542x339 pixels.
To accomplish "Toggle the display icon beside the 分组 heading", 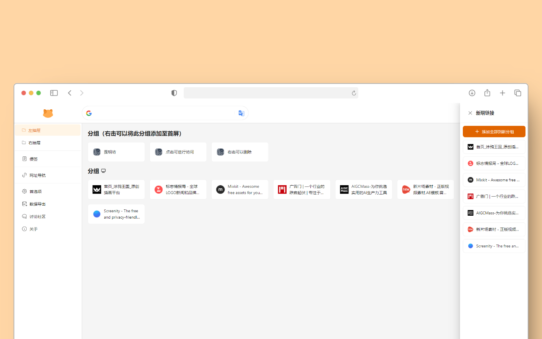I will [x=103, y=171].
